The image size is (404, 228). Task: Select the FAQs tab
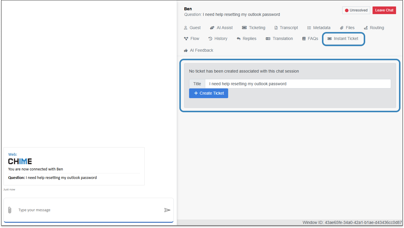310,38
